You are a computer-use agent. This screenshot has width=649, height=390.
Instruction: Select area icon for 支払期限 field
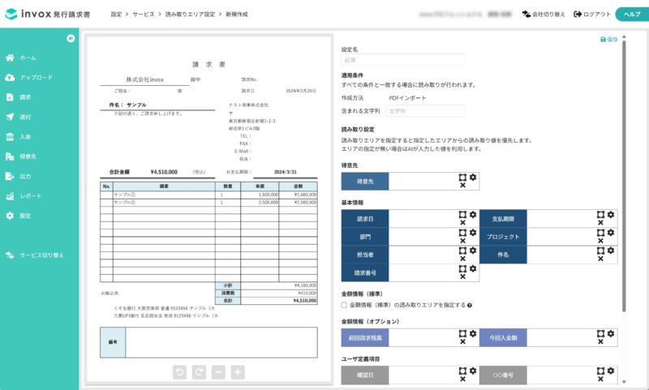pos(600,215)
